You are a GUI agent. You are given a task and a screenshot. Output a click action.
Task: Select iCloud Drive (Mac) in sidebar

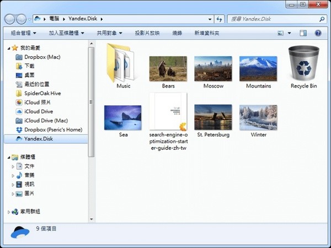(x=46, y=121)
